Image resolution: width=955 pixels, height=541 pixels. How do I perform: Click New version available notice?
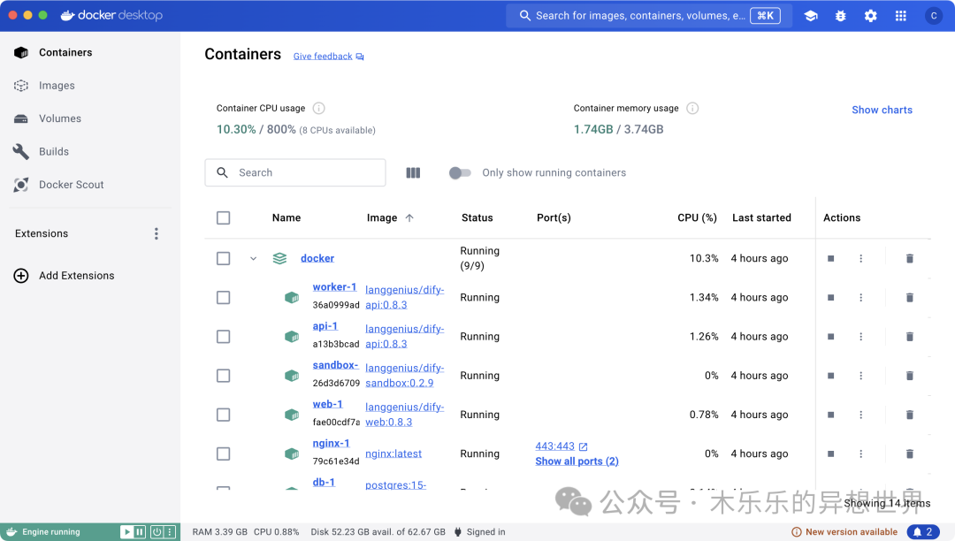pyautogui.click(x=844, y=532)
